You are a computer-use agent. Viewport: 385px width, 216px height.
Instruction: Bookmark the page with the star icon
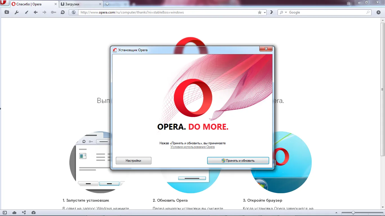tap(260, 12)
